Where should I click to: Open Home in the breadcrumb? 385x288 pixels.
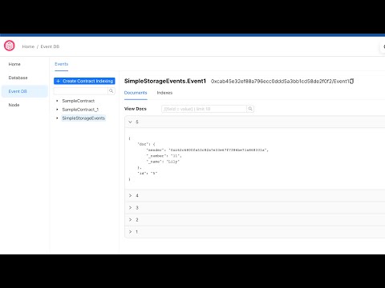click(x=28, y=46)
